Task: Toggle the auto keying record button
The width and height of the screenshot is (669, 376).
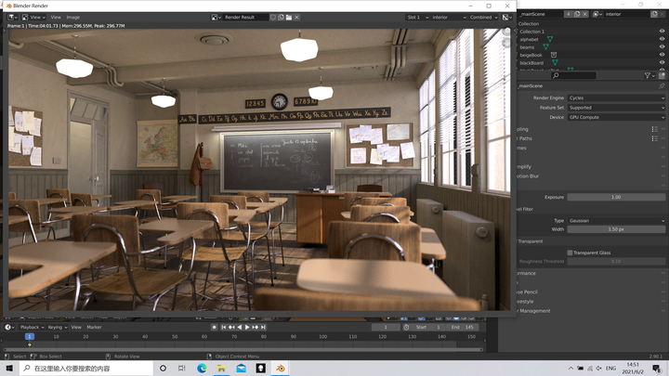Action: pyautogui.click(x=215, y=328)
